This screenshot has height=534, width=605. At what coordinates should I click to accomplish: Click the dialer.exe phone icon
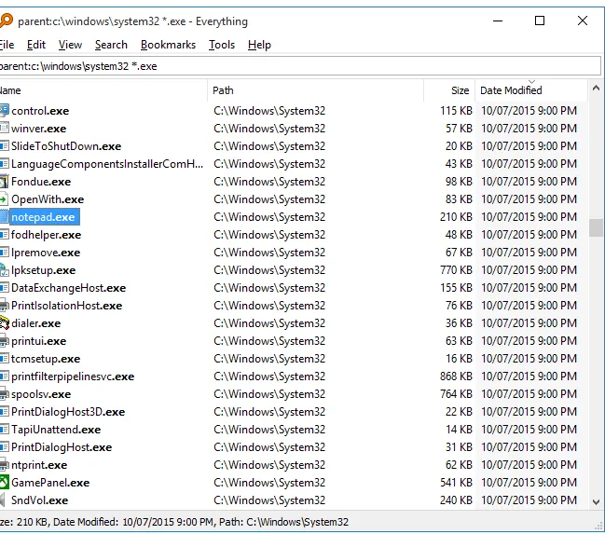(x=4, y=323)
